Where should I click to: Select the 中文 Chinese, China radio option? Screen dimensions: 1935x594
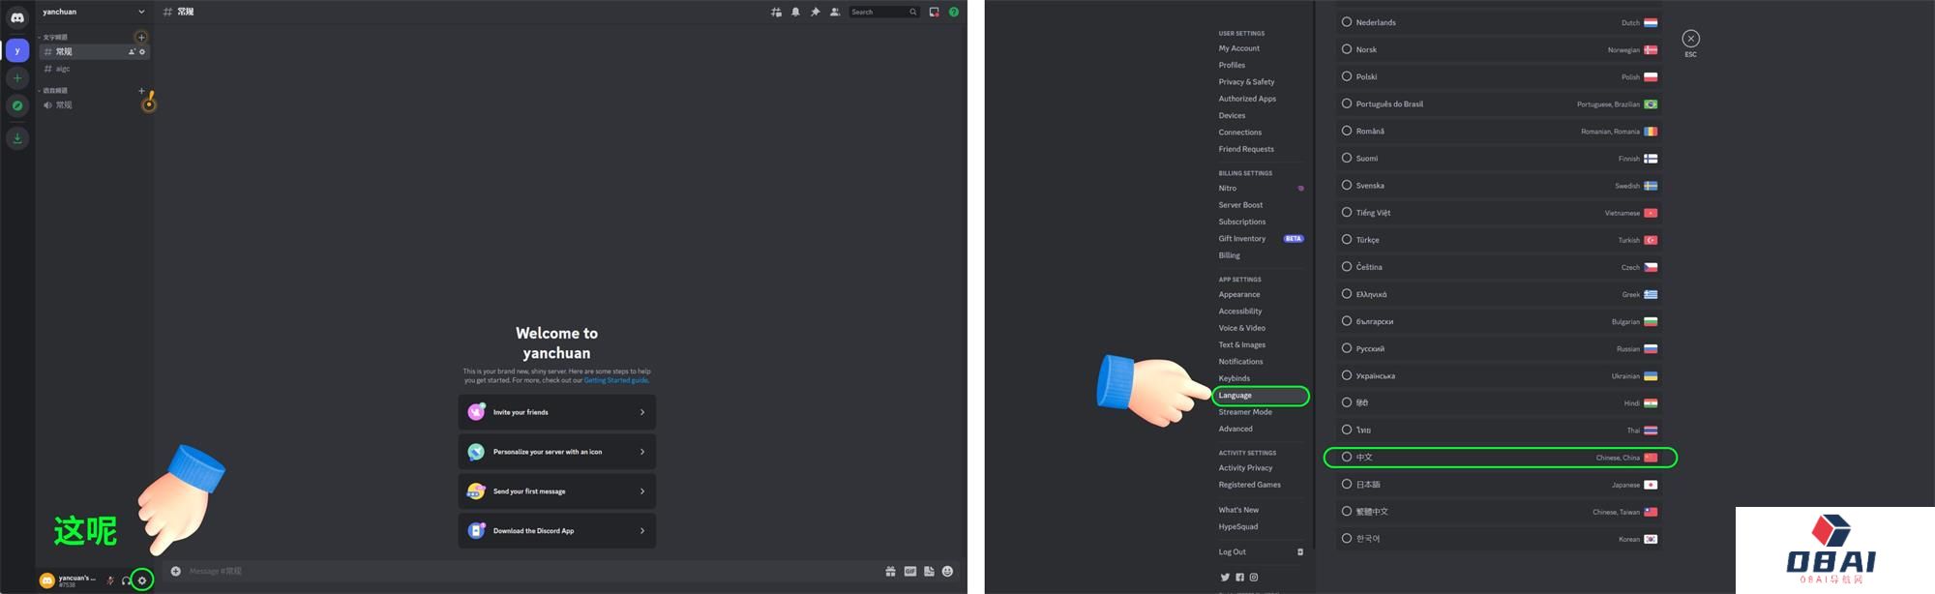click(x=1346, y=457)
